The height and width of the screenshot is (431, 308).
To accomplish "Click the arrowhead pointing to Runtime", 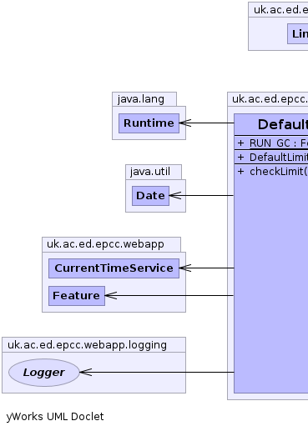I will 185,123.
